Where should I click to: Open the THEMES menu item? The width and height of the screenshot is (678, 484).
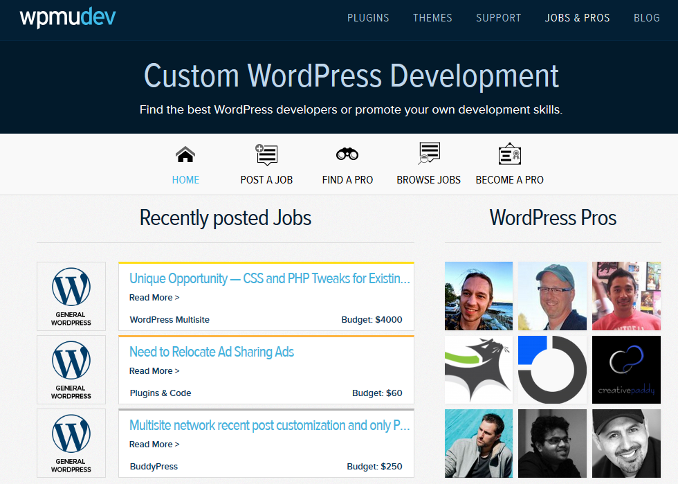(x=432, y=18)
